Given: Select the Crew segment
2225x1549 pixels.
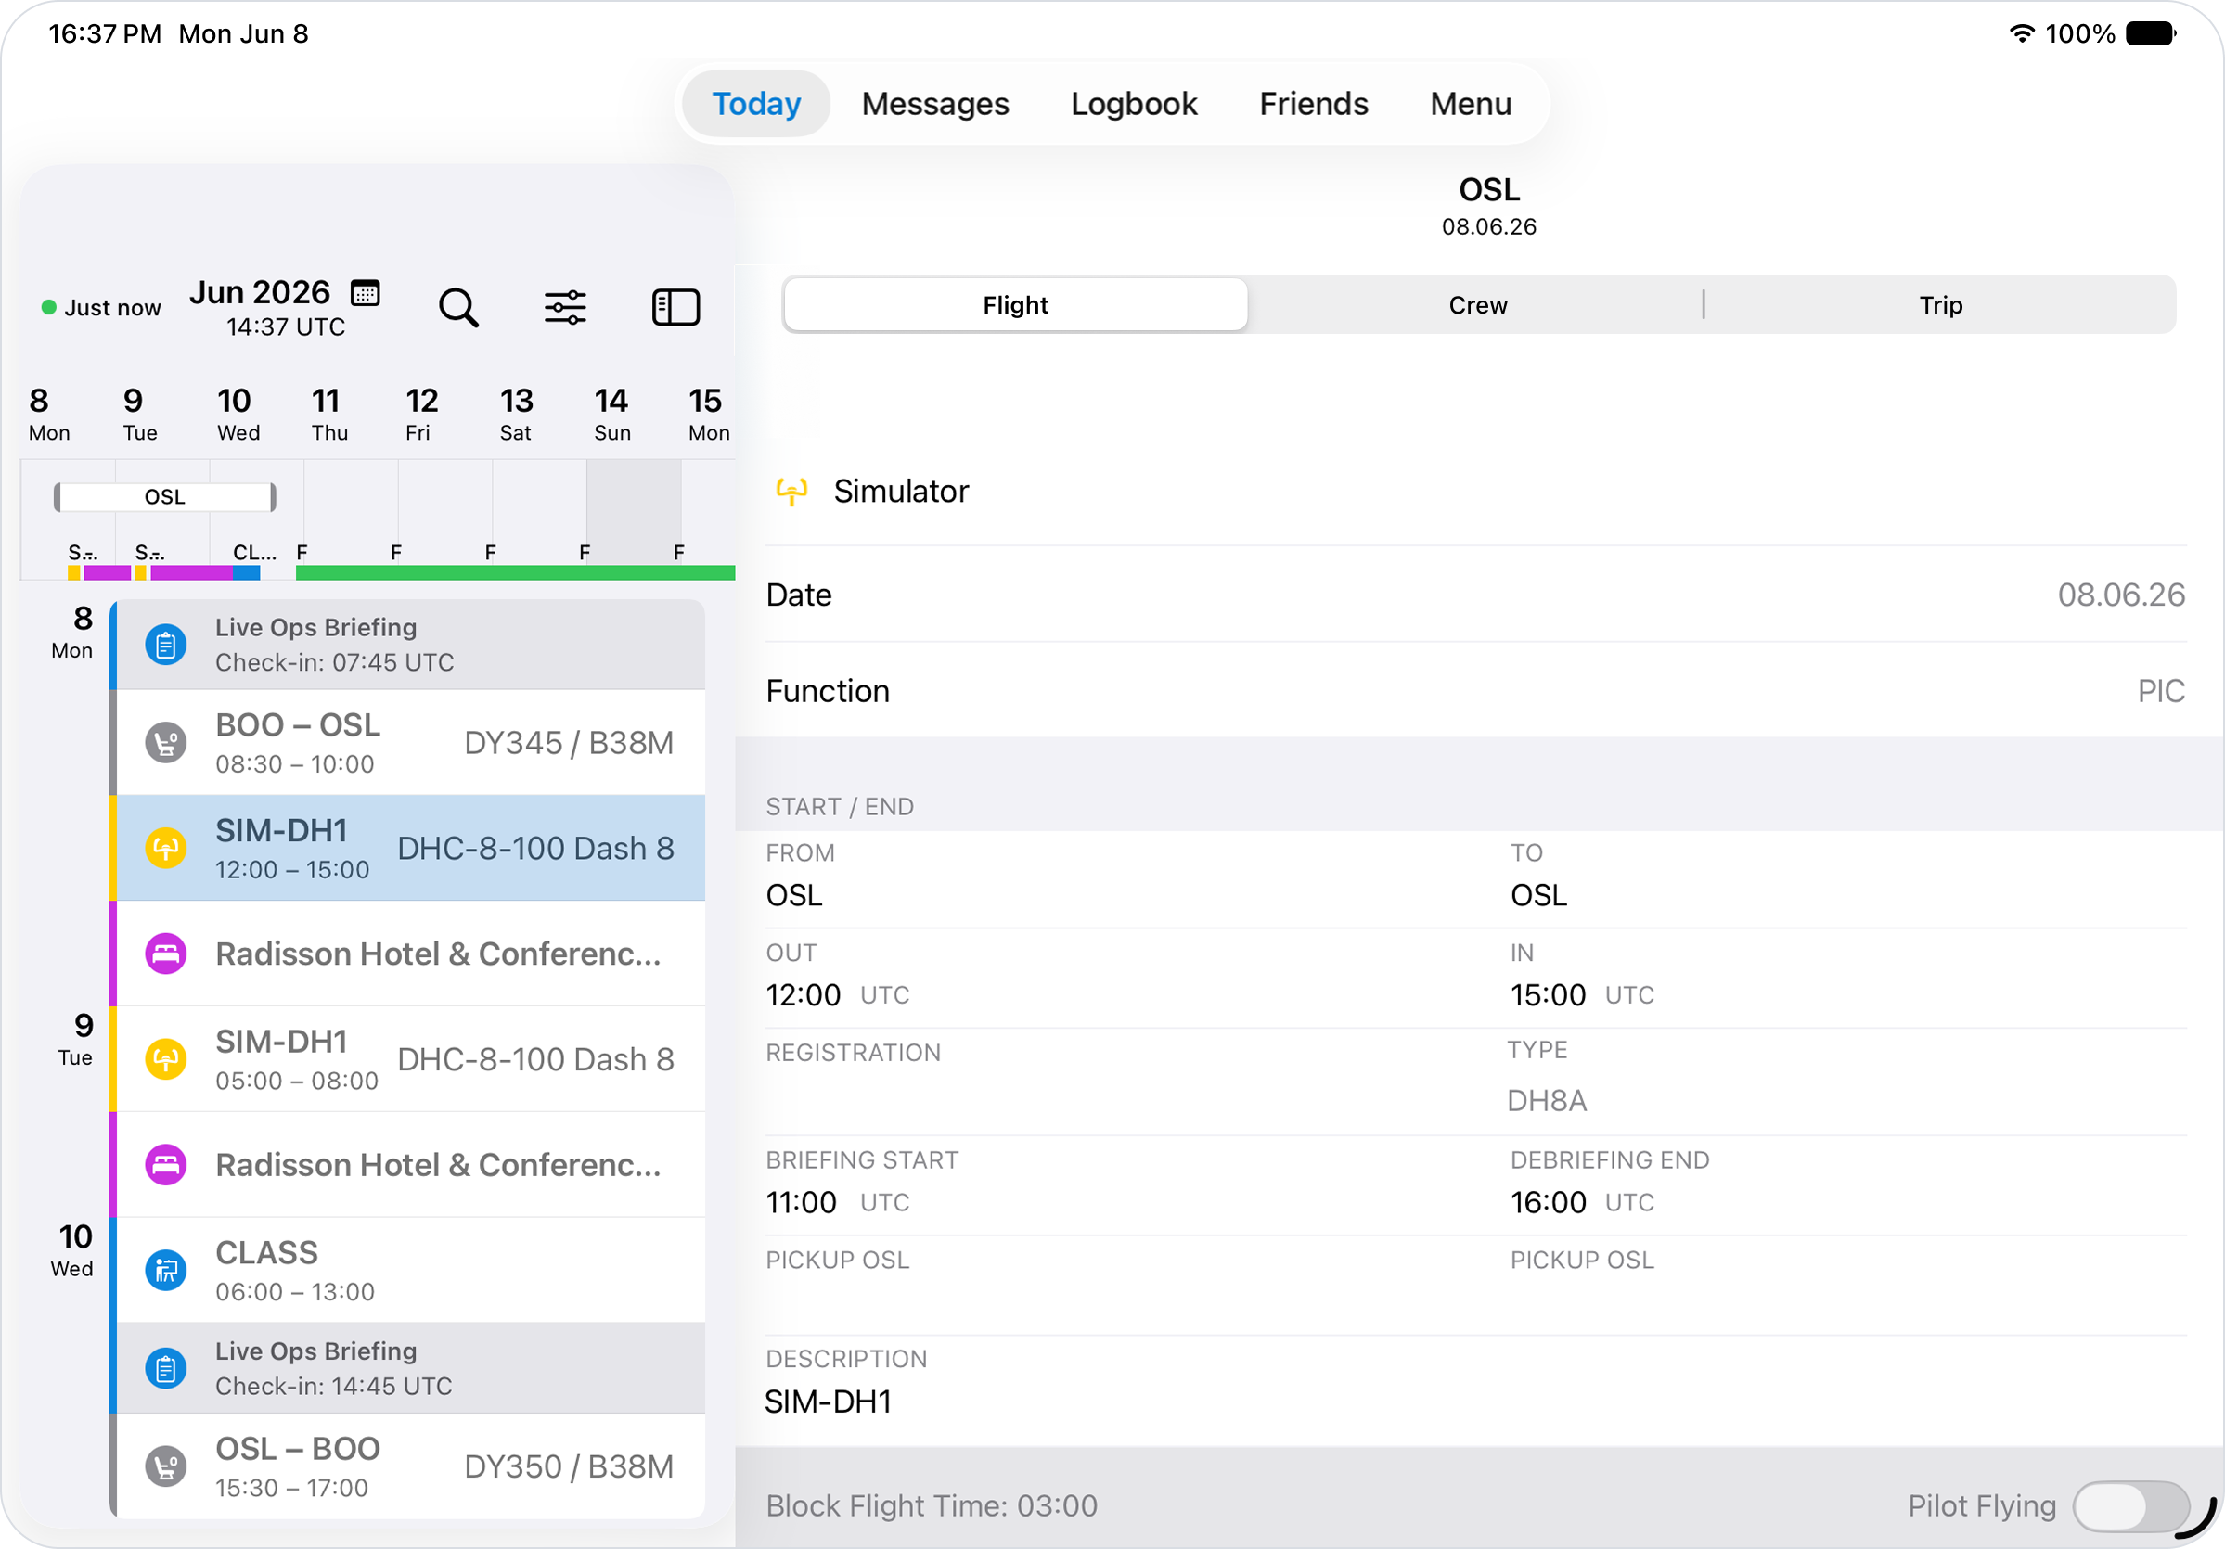Looking at the screenshot, I should point(1478,305).
